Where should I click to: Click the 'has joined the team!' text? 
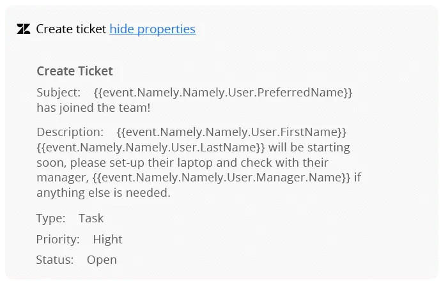click(x=93, y=108)
